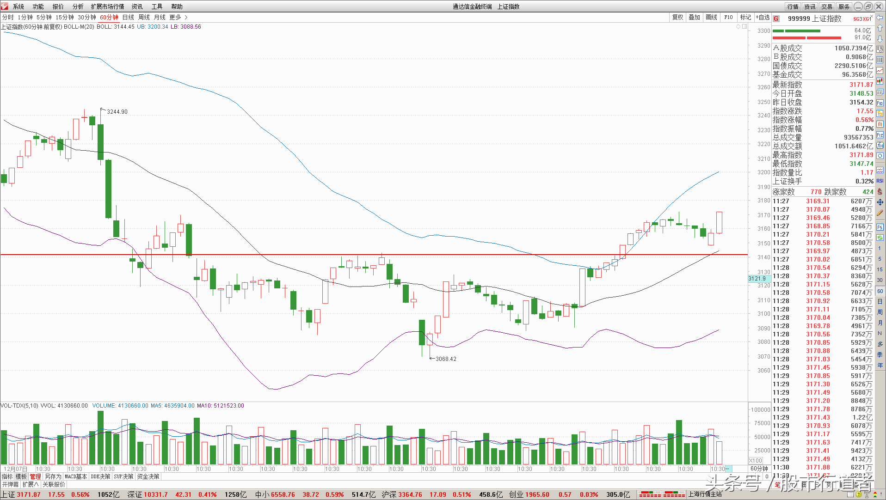Open the 复权 dropdown in chart toolbar
The width and height of the screenshot is (886, 500).
pos(677,17)
